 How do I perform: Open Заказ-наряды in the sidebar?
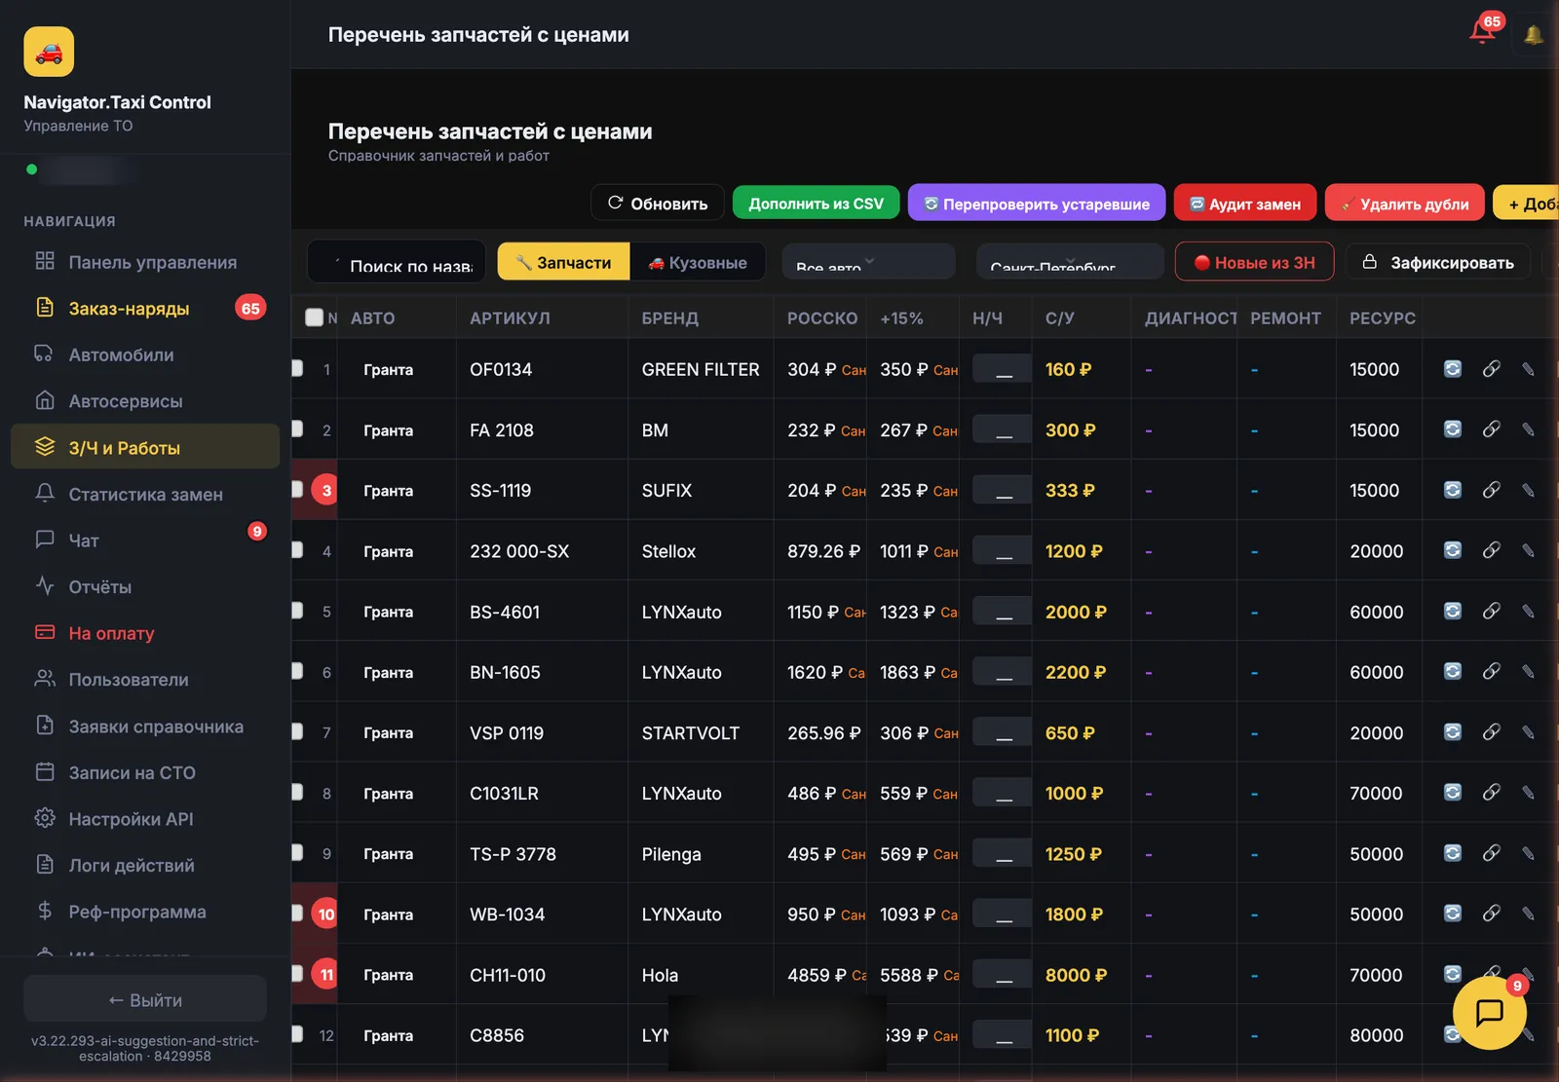click(145, 309)
